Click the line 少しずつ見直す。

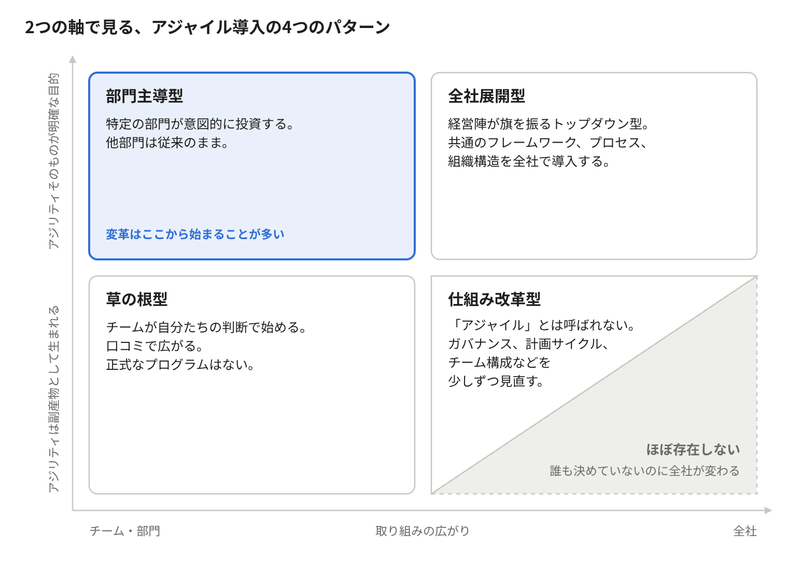(x=496, y=381)
